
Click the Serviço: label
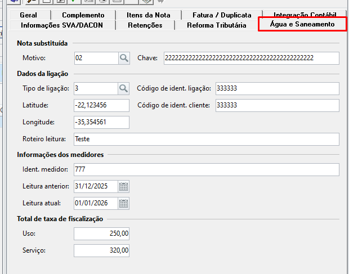click(34, 250)
